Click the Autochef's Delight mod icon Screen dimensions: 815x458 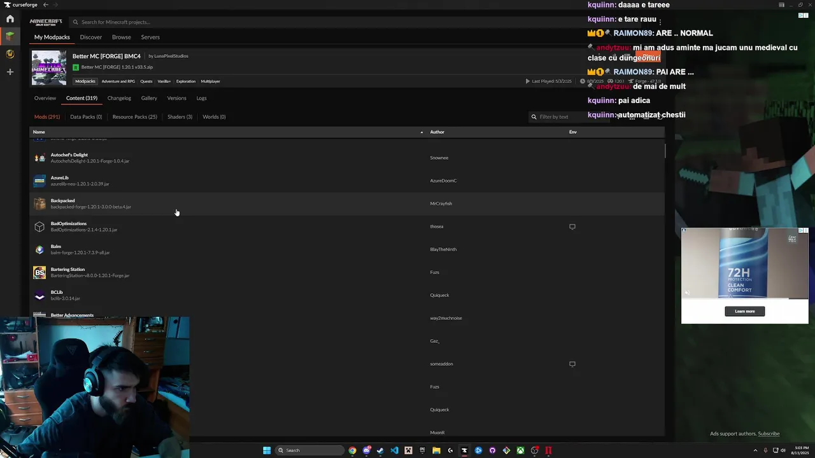39,158
